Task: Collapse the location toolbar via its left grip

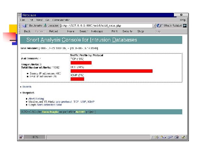Action: point(19,26)
